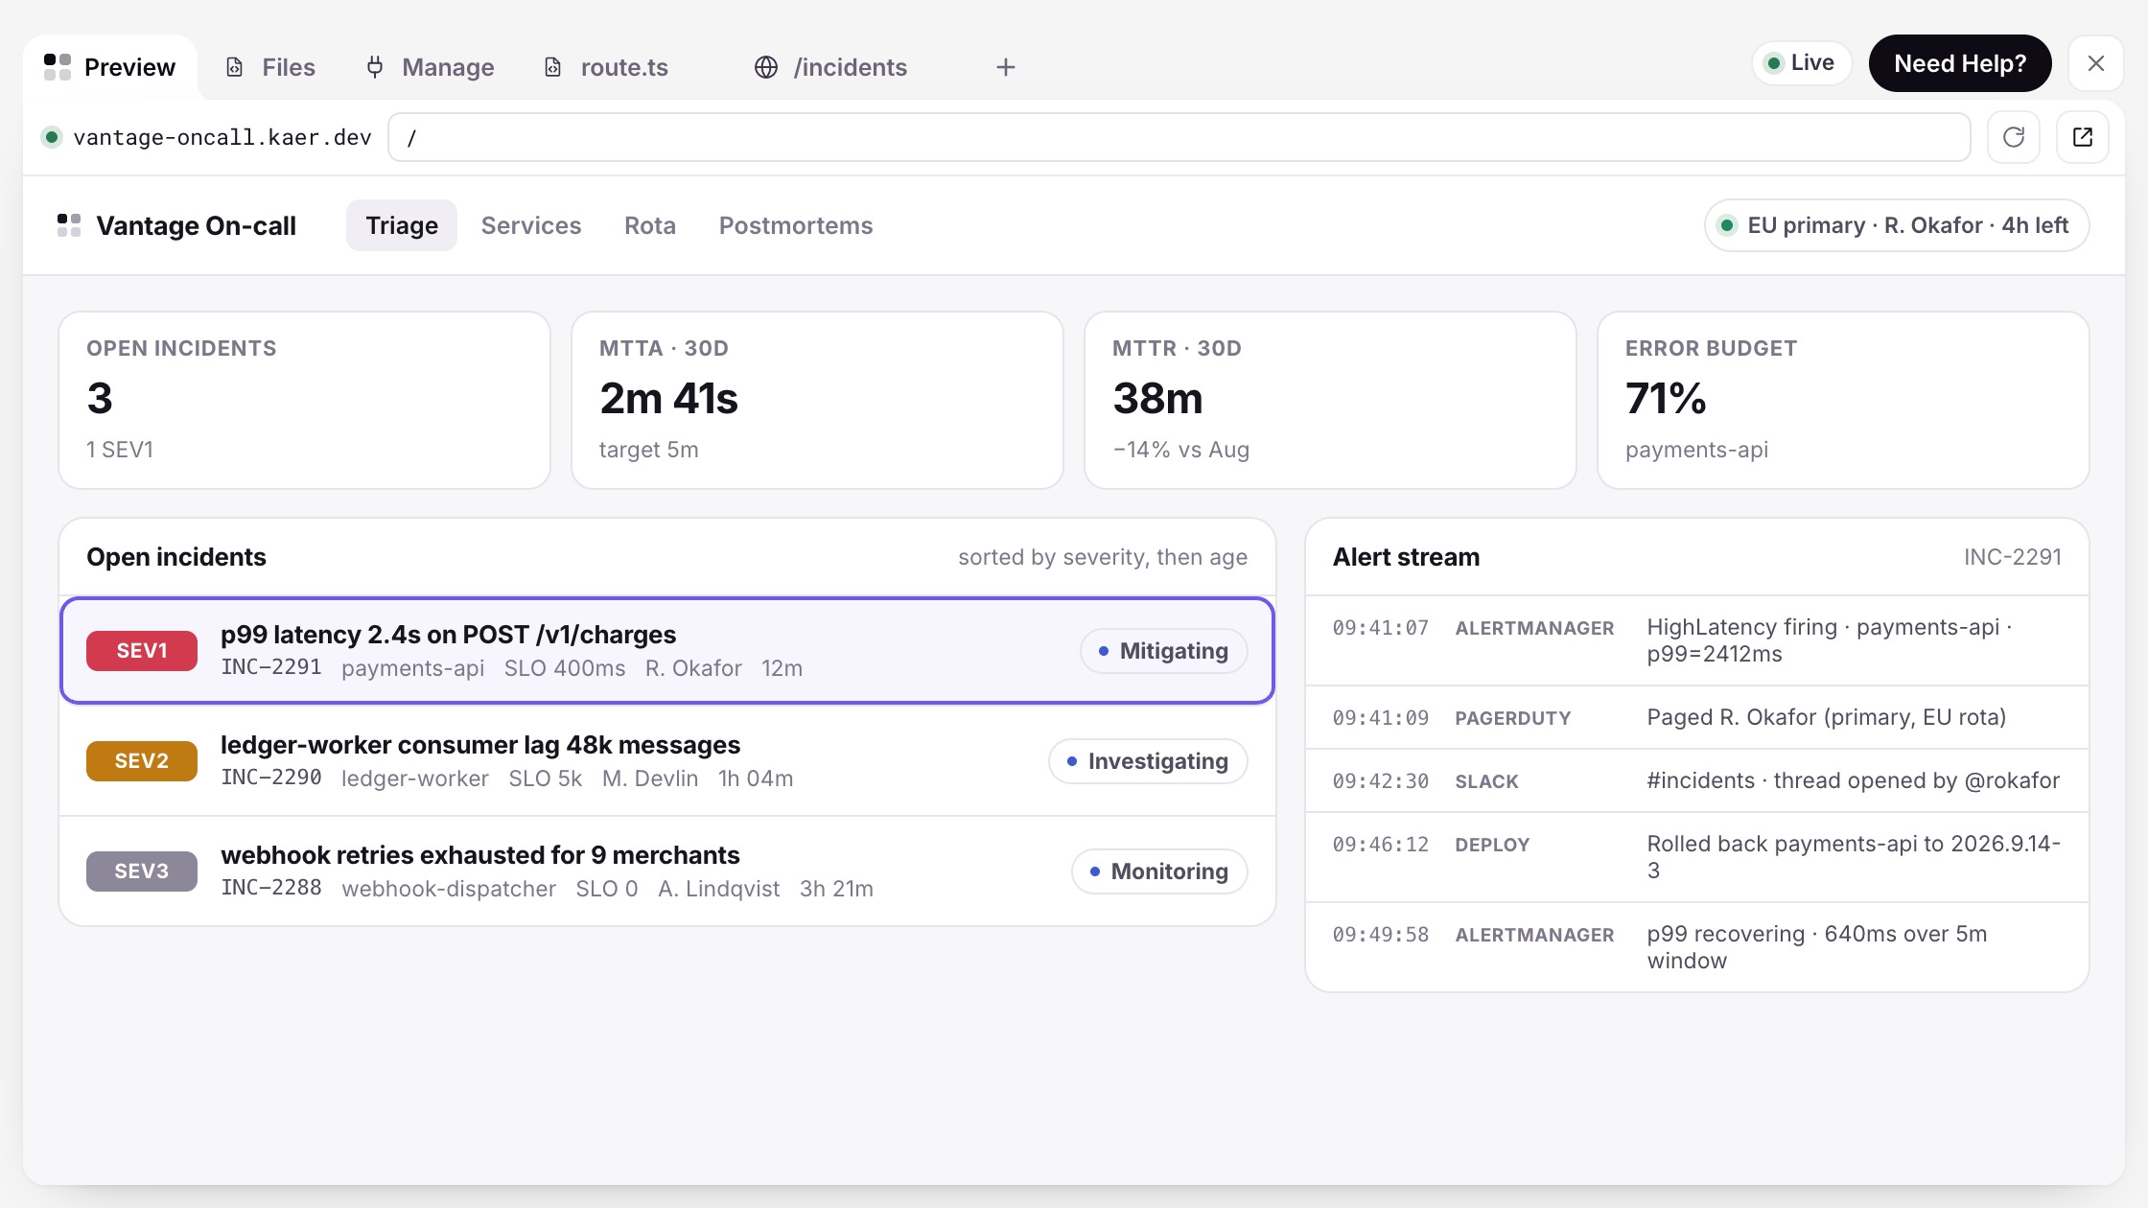Close the preview panel with X

point(2095,63)
